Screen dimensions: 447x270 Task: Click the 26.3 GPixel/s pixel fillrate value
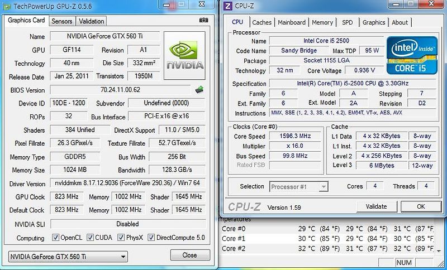pyautogui.click(x=75, y=143)
